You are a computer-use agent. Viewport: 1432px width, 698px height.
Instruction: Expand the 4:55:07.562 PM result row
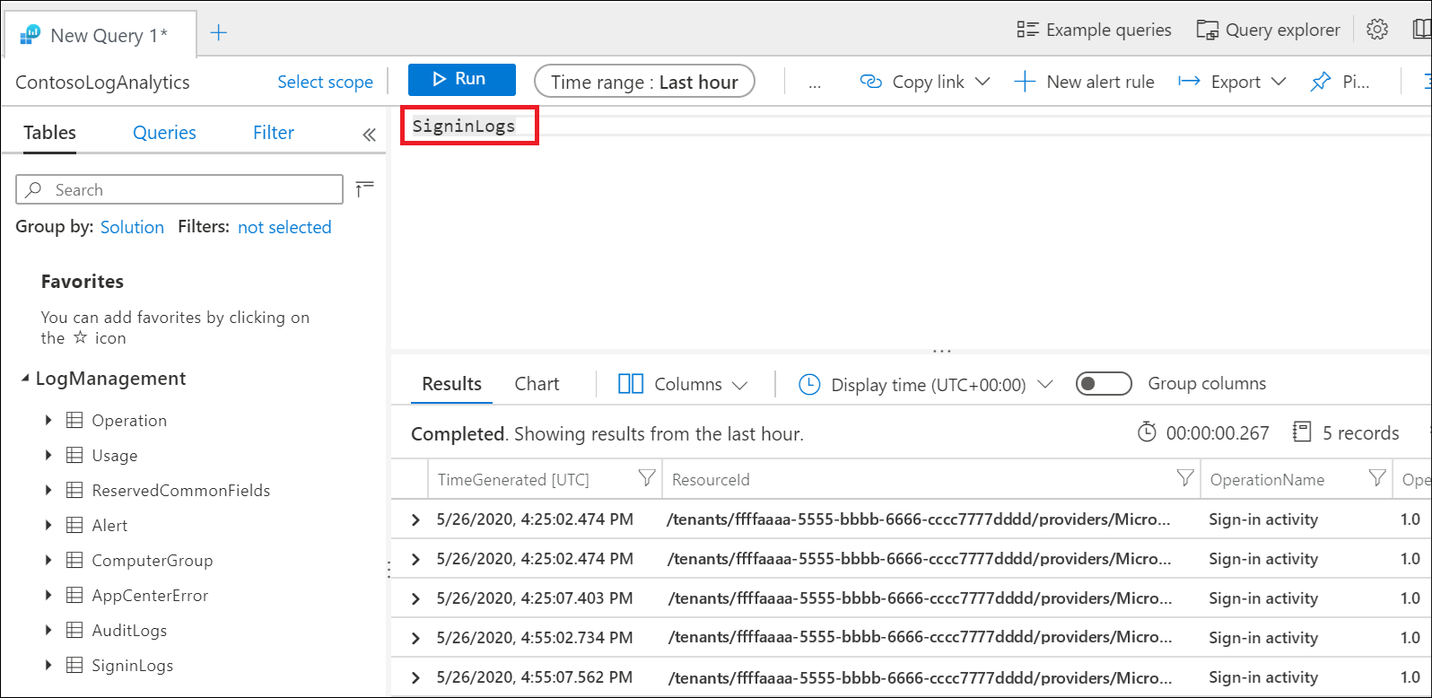pos(415,677)
